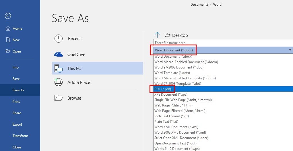
Task: Select the Recent location
Action: (x=98, y=39)
